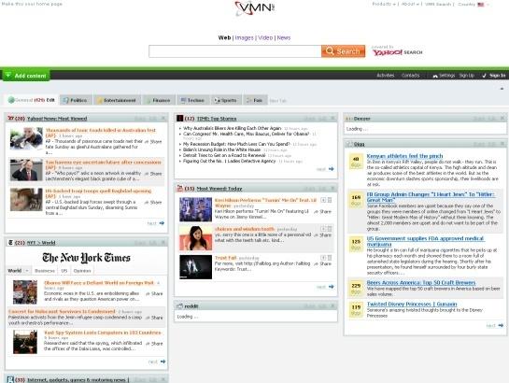
Task: Click the Yahoo! Search logo
Action: pos(397,52)
